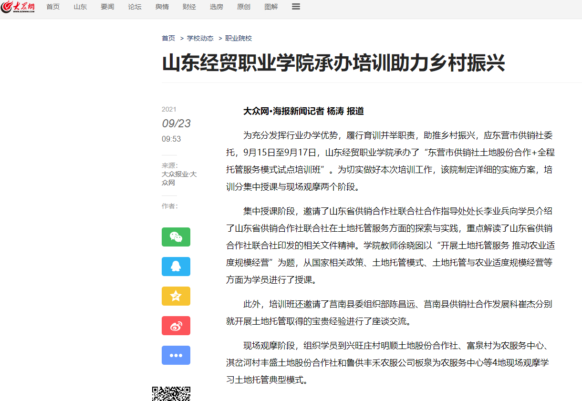Open 原创 navigation item

[243, 7]
